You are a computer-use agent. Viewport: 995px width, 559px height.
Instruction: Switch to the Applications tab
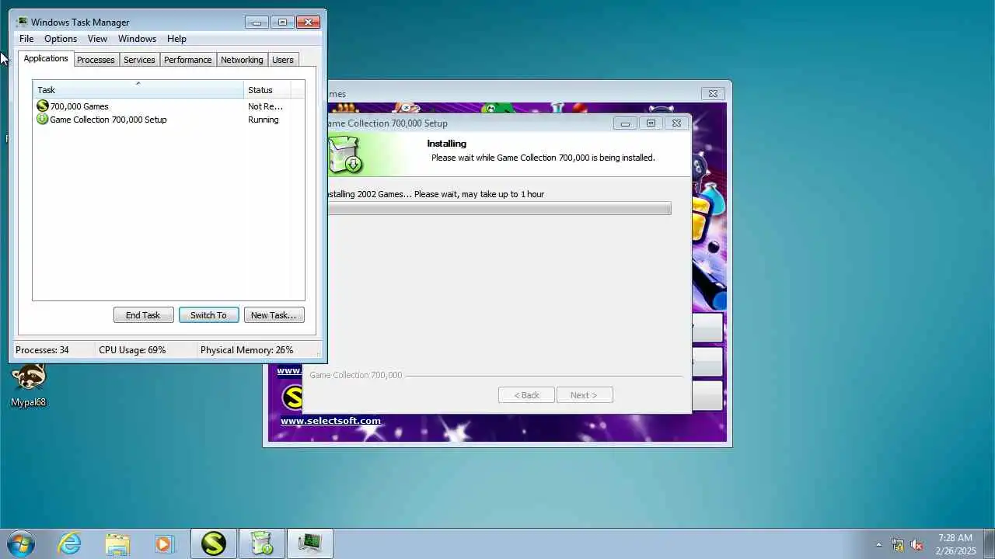[46, 58]
